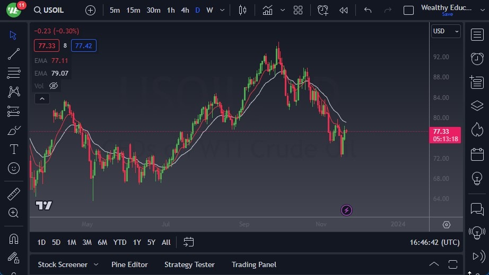
Task: Toggle Magnet mode for drawings
Action: (x=14, y=239)
